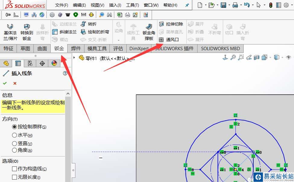Viewport: 294px width, 182px height.
Task: Open the Options gear icon in the top bar
Action: click(286, 5)
